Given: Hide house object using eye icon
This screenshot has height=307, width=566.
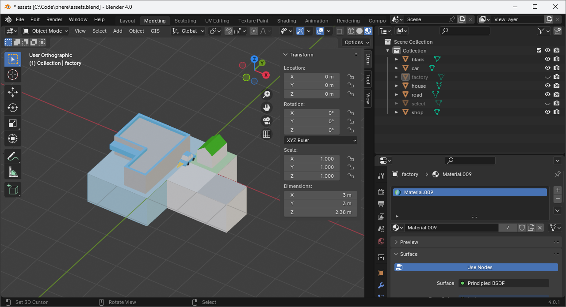Looking at the screenshot, I should click(547, 86).
